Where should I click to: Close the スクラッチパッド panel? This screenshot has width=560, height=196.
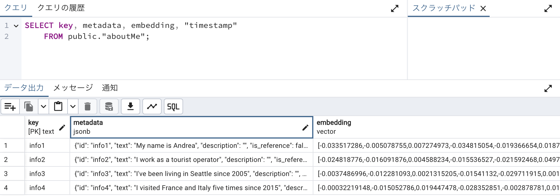pos(483,8)
